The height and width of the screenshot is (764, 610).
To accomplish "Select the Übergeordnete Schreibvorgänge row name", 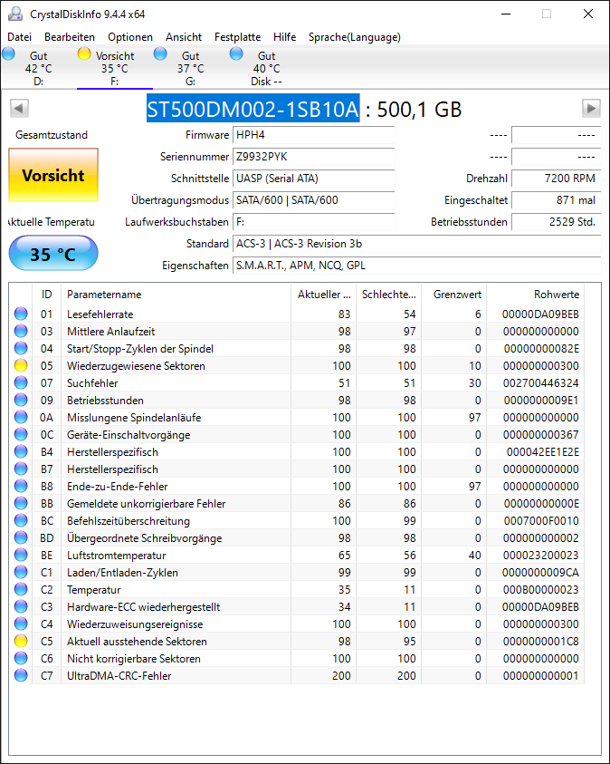I will (145, 538).
